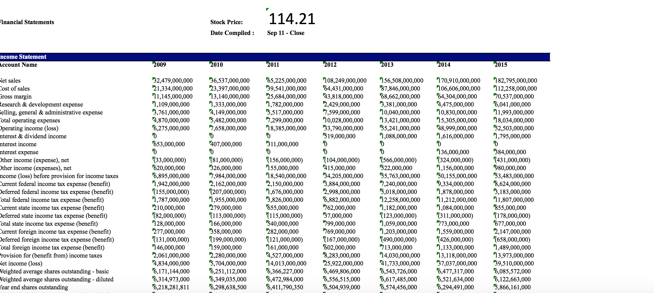Select 2011 SG&A expense 5,517,000,000

click(285, 112)
